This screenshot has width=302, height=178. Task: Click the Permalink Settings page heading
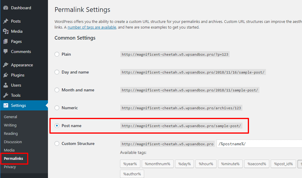click(x=82, y=10)
